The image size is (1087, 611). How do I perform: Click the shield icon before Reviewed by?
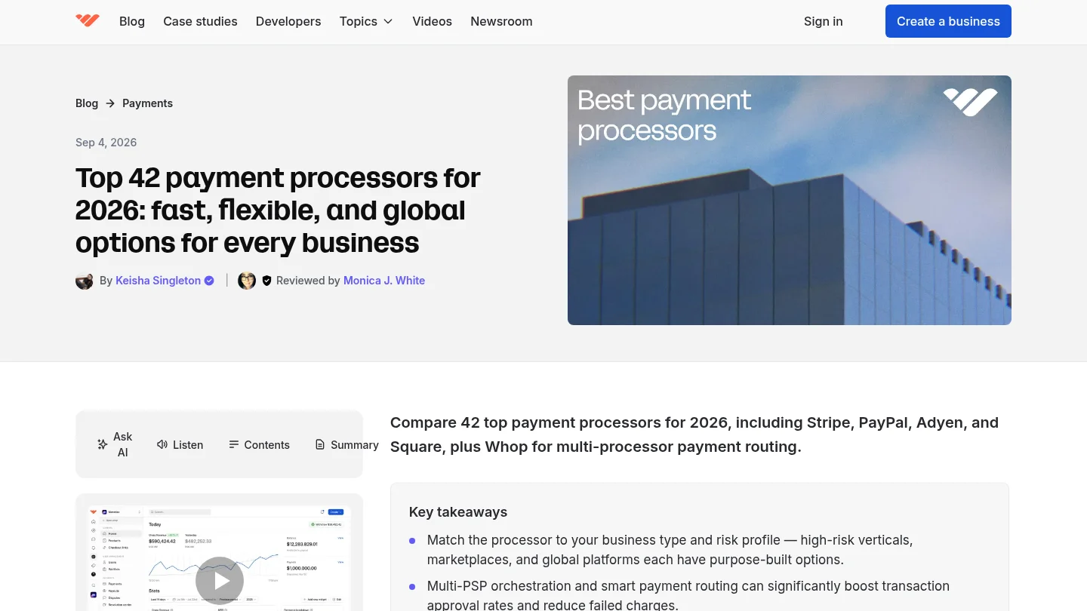[266, 281]
